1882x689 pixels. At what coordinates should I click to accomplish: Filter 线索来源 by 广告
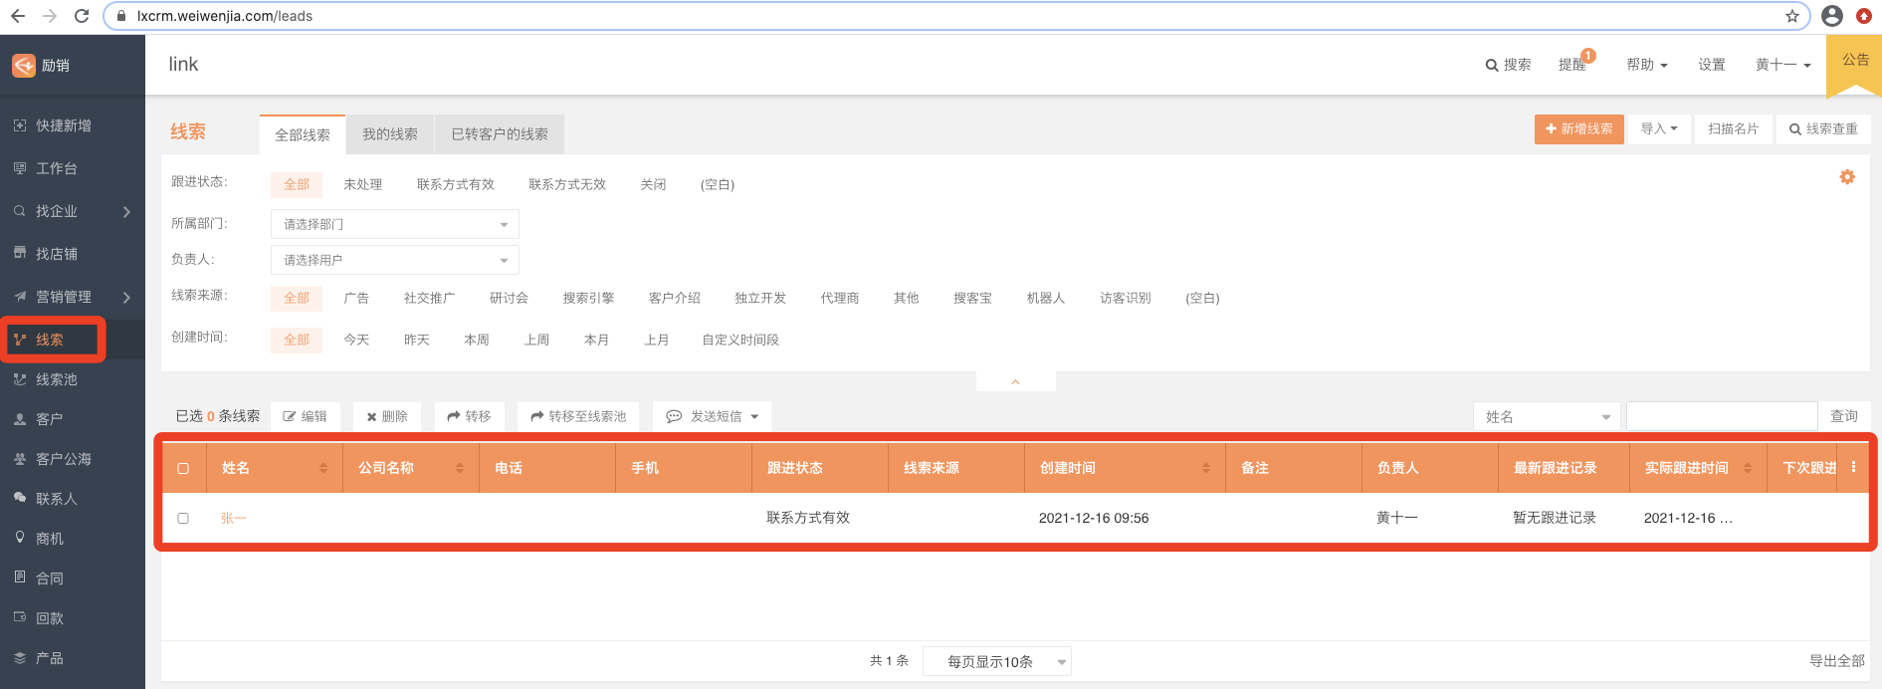(356, 298)
